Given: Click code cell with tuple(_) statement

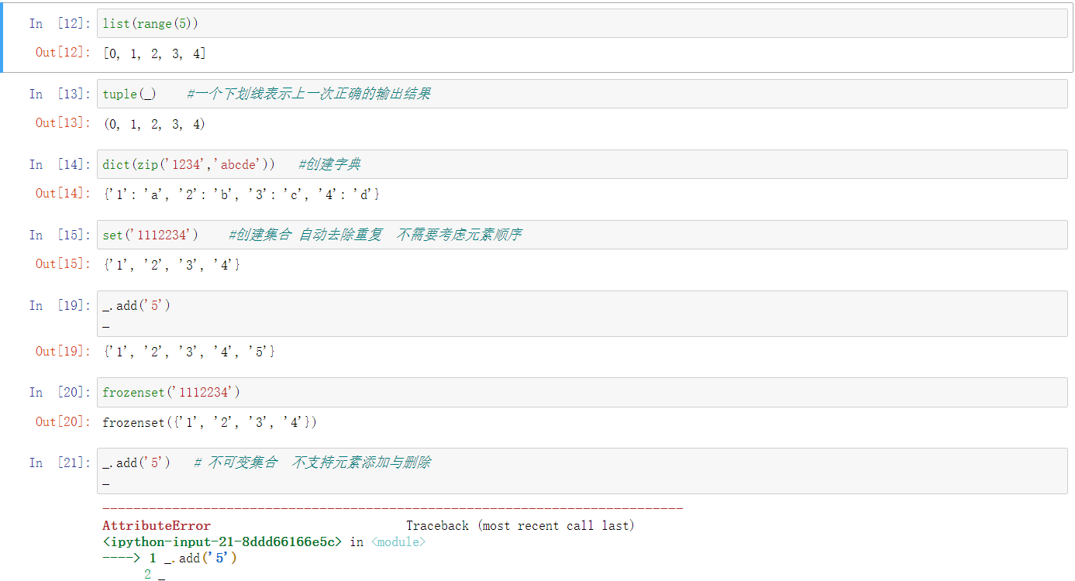Looking at the screenshot, I should 582,94.
